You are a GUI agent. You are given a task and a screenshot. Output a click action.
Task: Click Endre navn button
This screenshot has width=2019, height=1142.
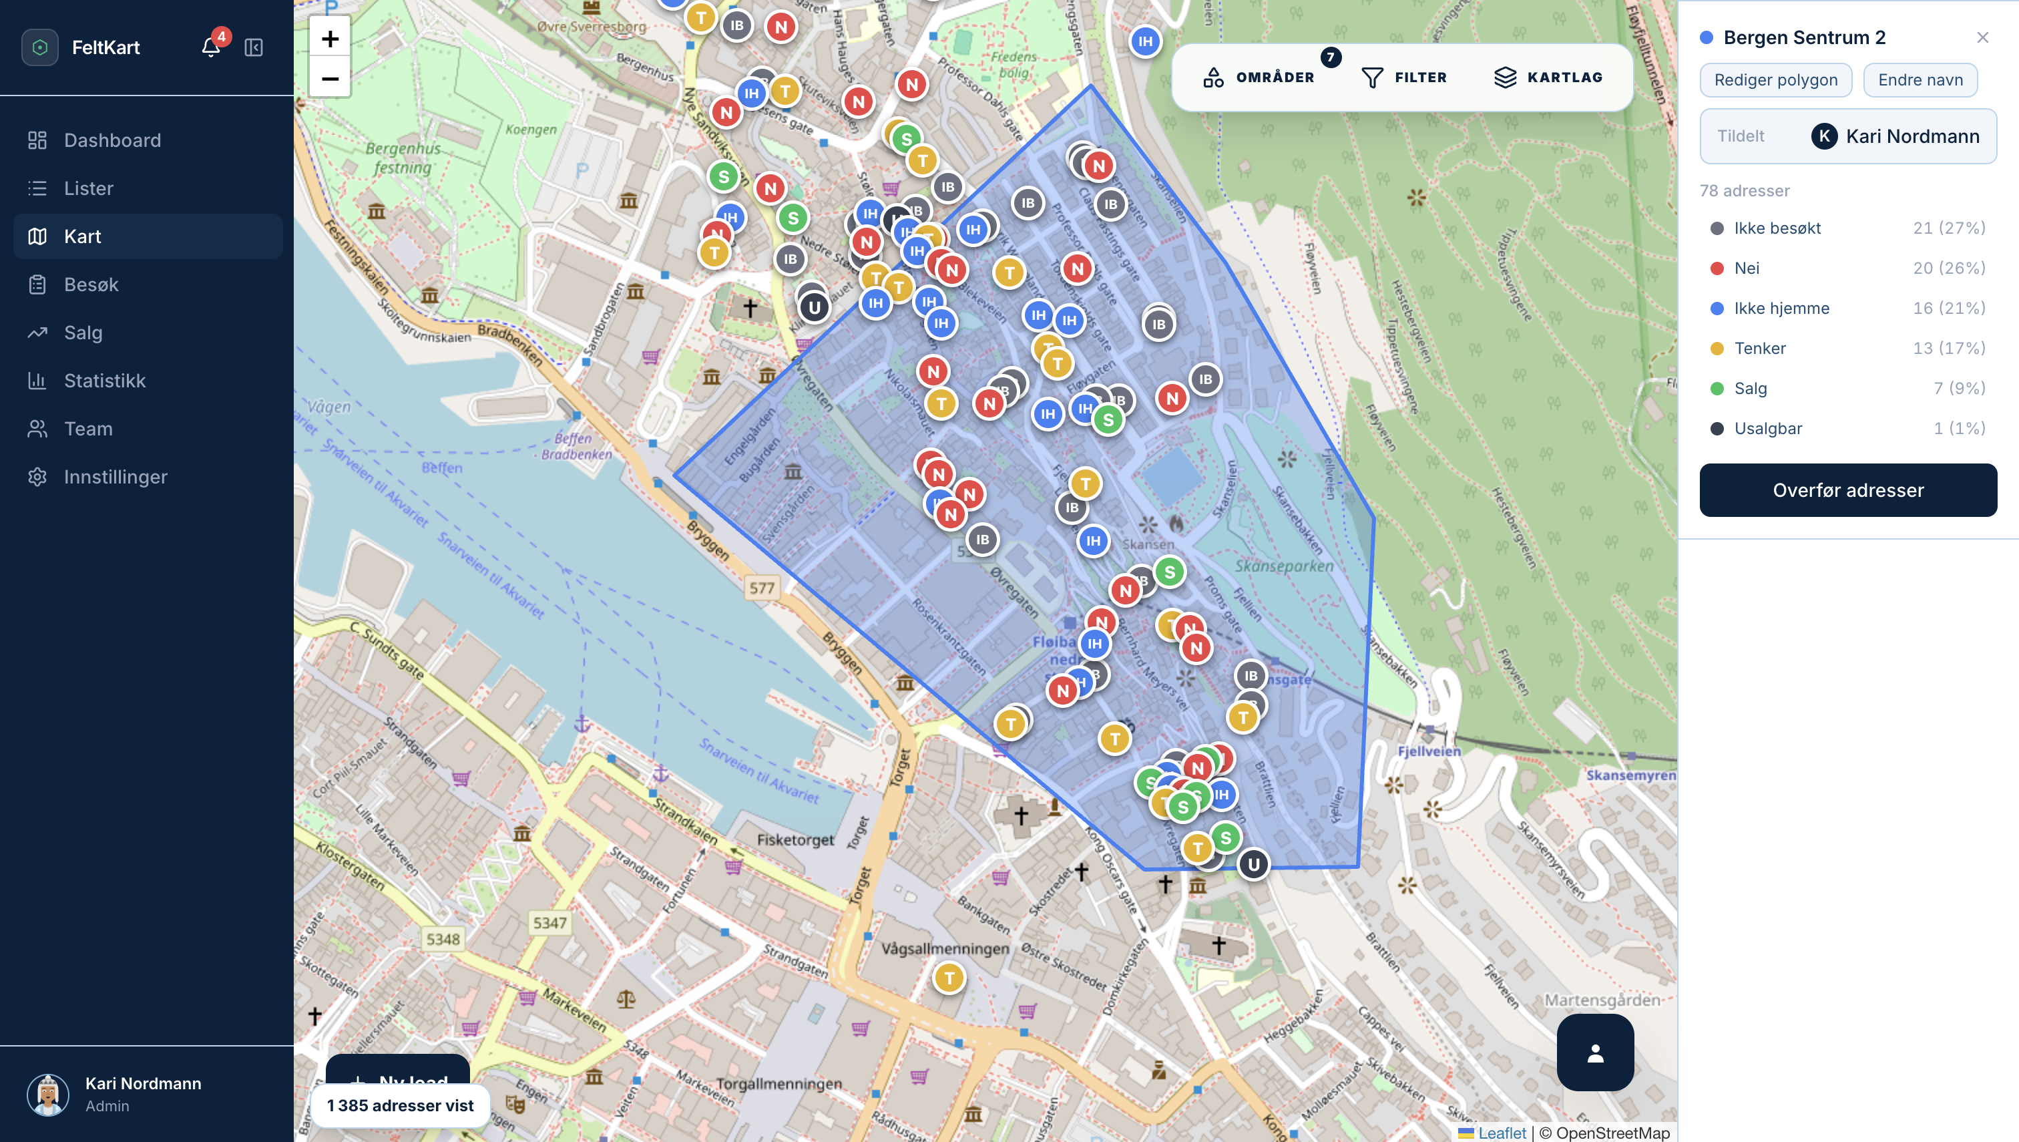1920,80
